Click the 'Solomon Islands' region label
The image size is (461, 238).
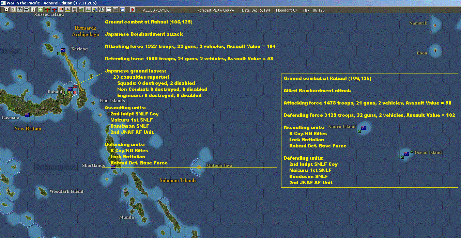tap(178, 180)
